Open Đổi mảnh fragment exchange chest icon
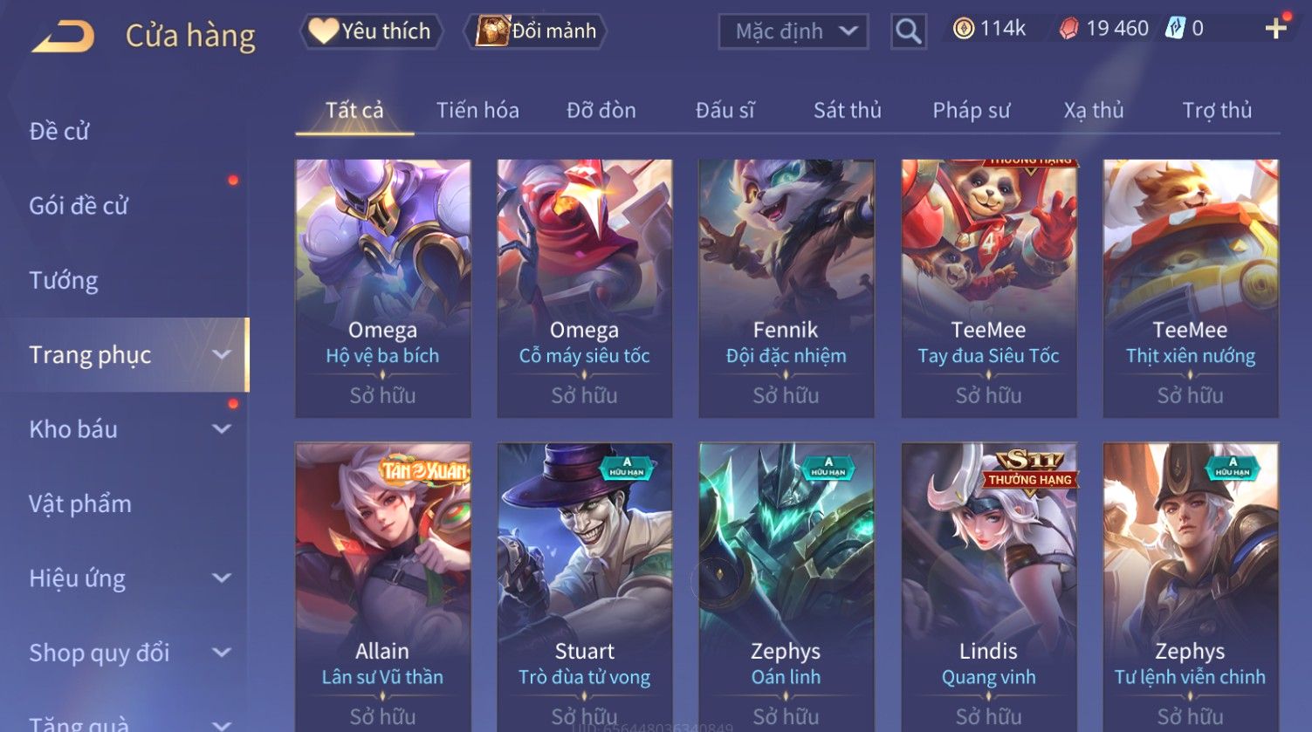Image resolution: width=1312 pixels, height=732 pixels. [492, 31]
